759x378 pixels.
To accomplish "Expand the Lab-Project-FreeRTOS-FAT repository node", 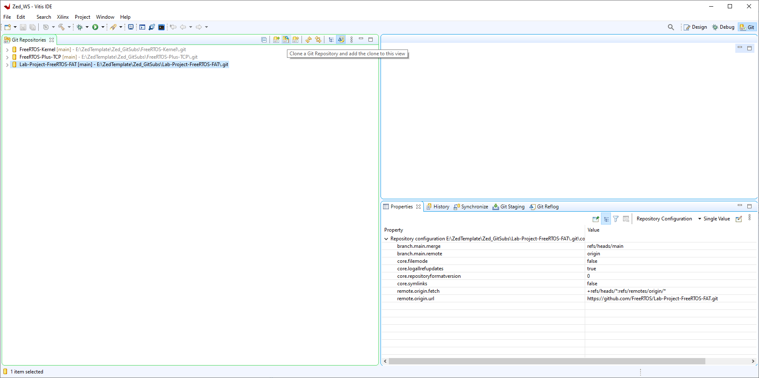I will coord(7,64).
